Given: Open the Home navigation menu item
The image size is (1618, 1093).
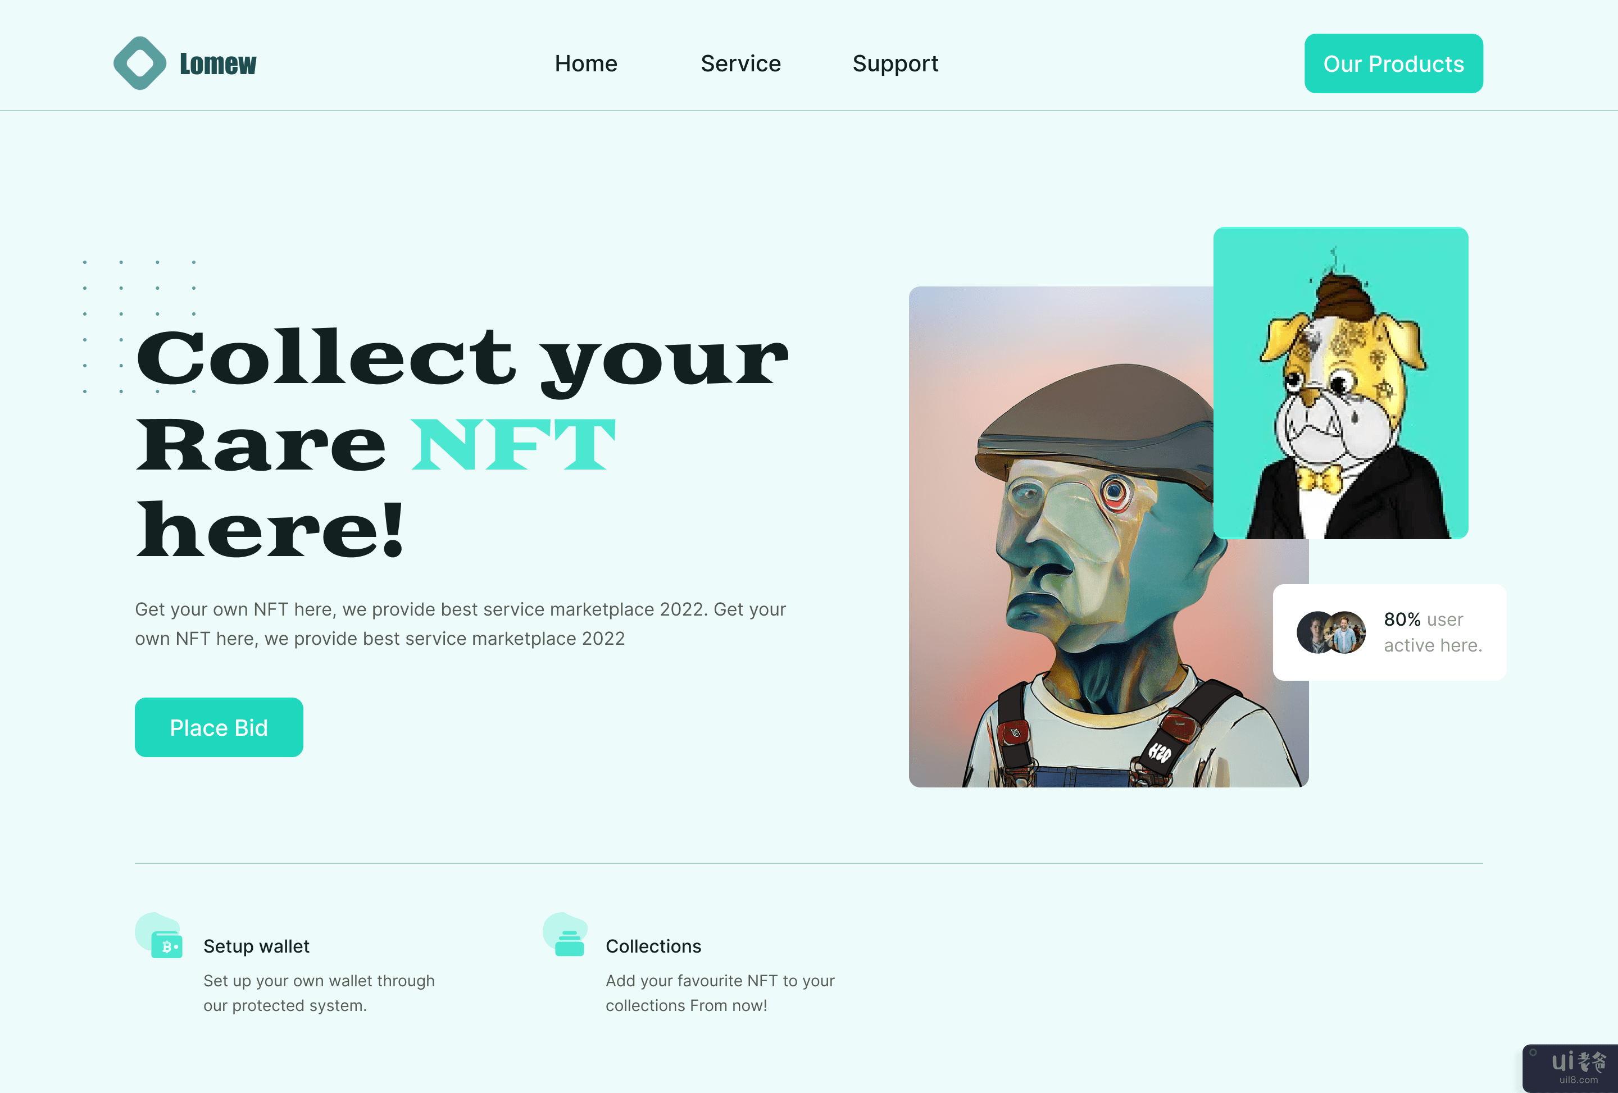Looking at the screenshot, I should (586, 63).
